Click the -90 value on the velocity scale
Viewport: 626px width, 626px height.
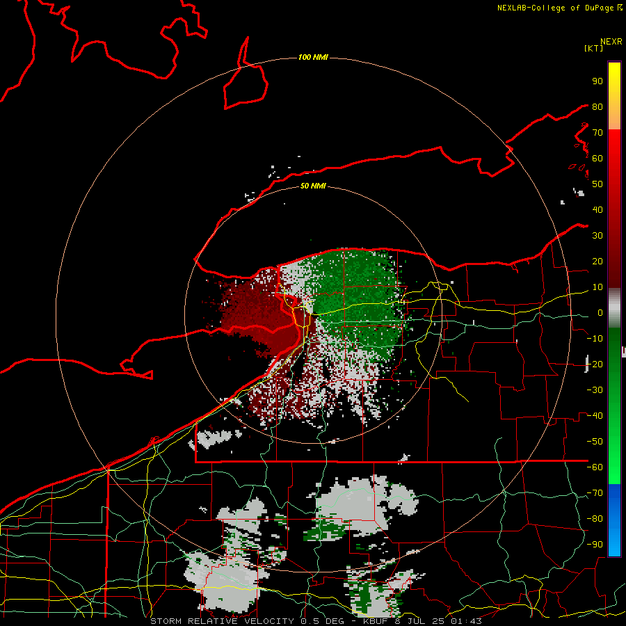(x=595, y=545)
